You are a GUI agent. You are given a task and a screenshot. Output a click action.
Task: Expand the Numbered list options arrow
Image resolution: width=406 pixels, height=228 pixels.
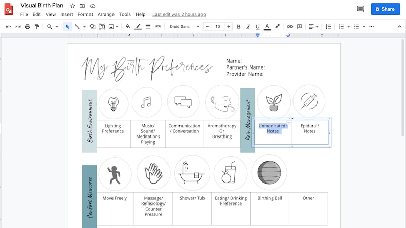pos(349,27)
